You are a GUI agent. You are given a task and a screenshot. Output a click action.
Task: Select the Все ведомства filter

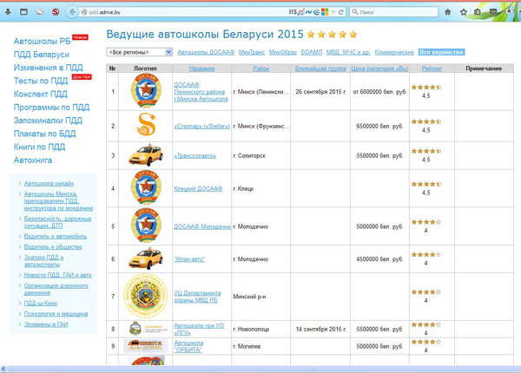point(441,52)
